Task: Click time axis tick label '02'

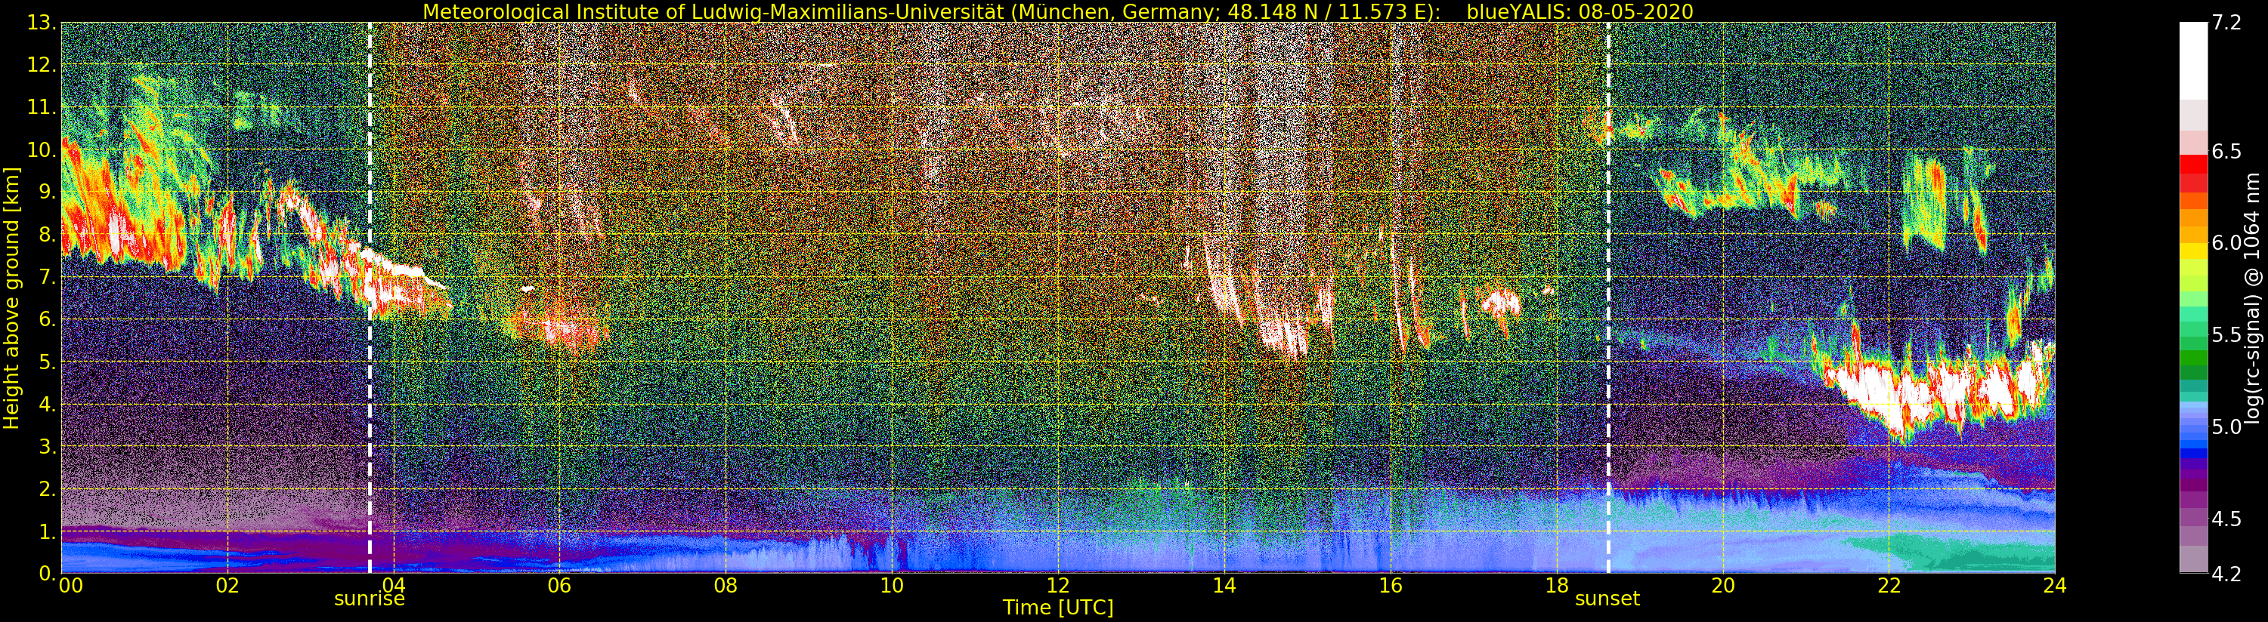Action: coord(228,586)
